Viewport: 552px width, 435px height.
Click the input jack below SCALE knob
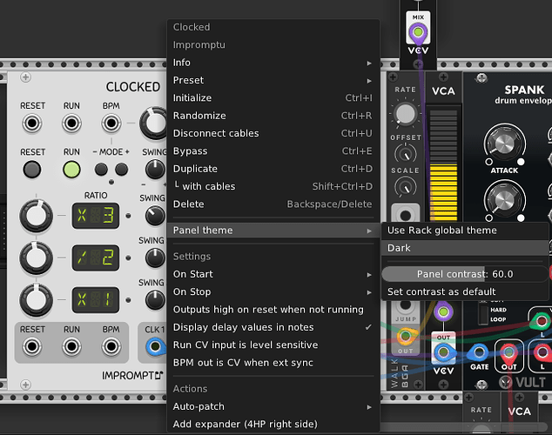406,215
